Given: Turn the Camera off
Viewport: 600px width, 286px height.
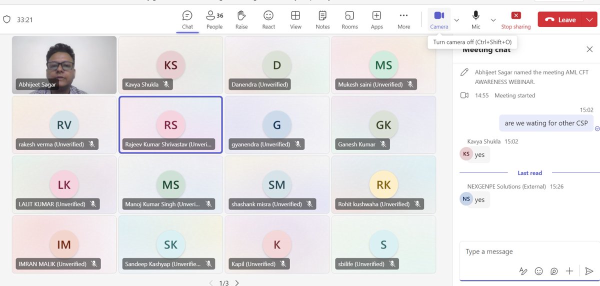Looking at the screenshot, I should click(439, 20).
